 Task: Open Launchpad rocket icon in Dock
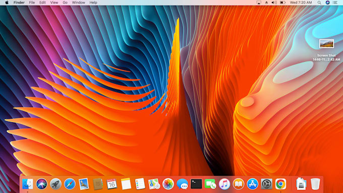(55, 184)
